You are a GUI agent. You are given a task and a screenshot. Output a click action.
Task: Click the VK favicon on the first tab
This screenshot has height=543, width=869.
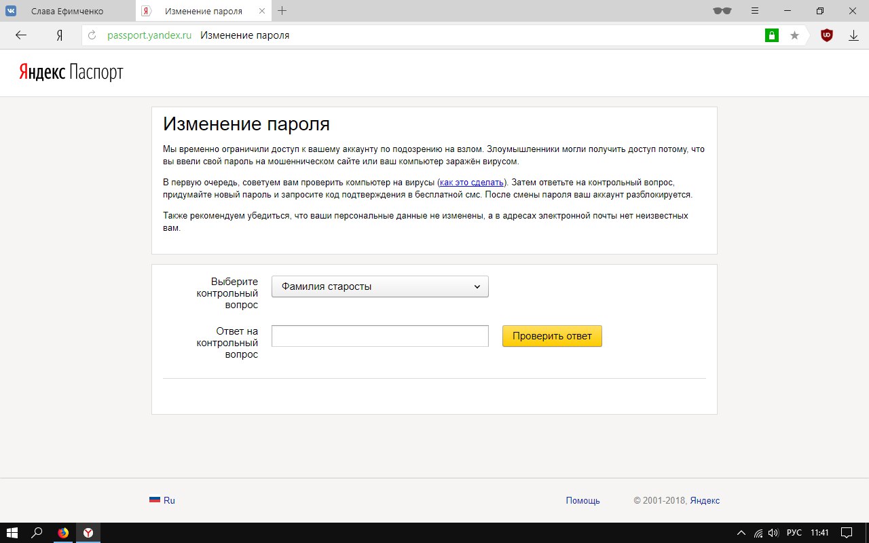click(12, 11)
